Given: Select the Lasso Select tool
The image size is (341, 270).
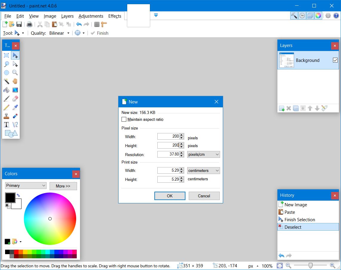Looking at the screenshot, I should (x=6, y=64).
